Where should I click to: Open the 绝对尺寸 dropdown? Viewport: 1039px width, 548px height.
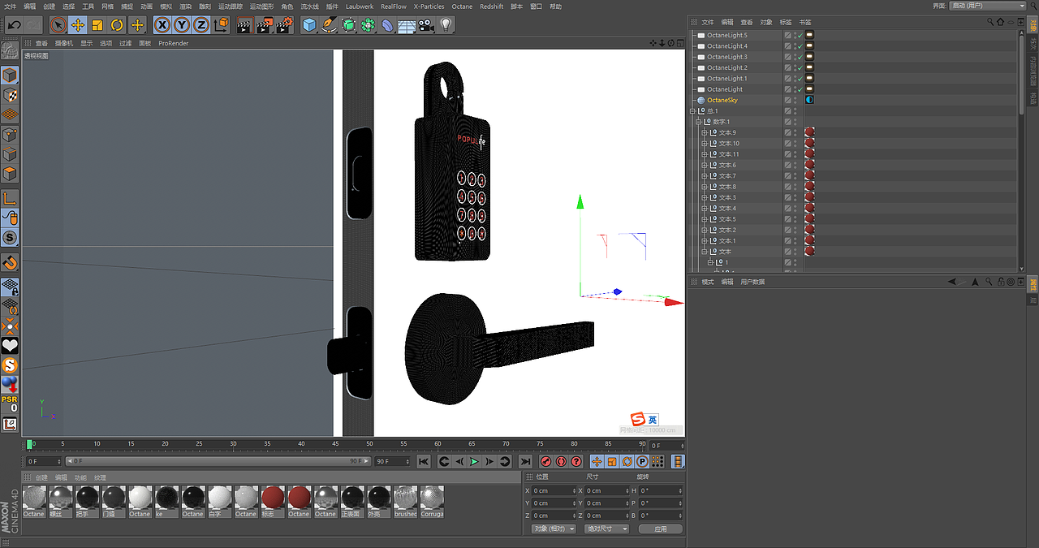[x=606, y=529]
